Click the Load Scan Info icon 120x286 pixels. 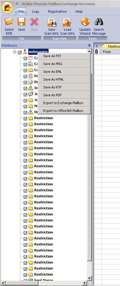point(67,22)
